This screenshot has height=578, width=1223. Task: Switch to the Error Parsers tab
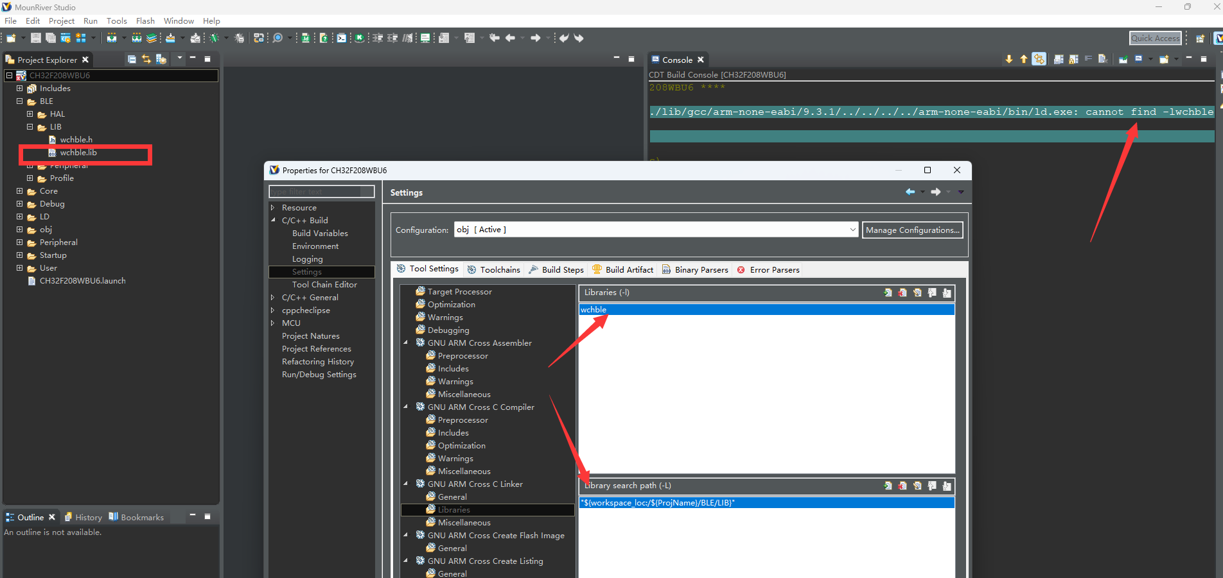(768, 269)
